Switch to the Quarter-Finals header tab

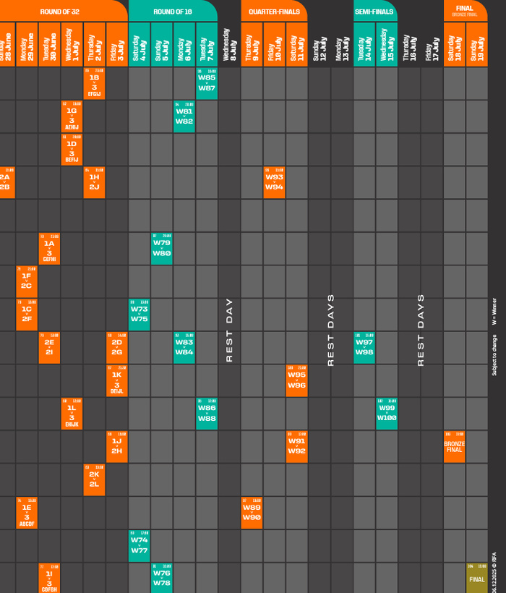(274, 12)
